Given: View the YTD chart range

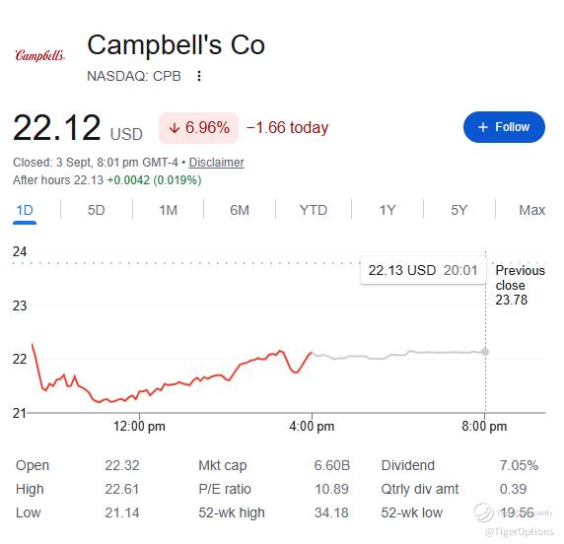Looking at the screenshot, I should (314, 210).
